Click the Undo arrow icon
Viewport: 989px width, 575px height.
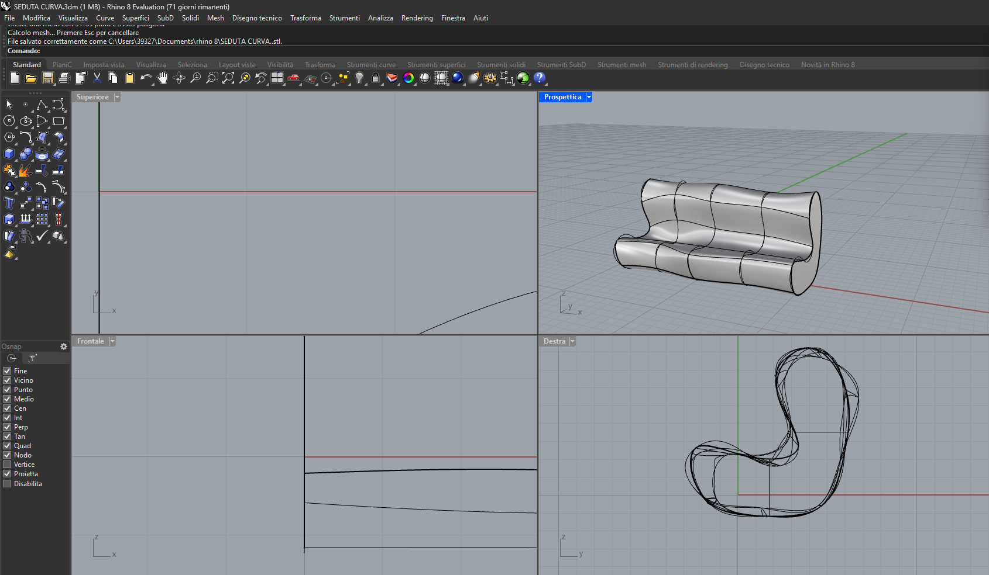pos(146,78)
